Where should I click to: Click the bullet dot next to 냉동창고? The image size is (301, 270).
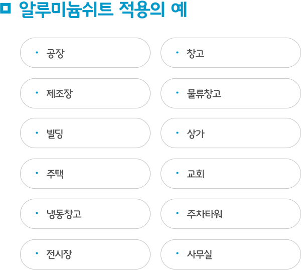[x=37, y=213]
